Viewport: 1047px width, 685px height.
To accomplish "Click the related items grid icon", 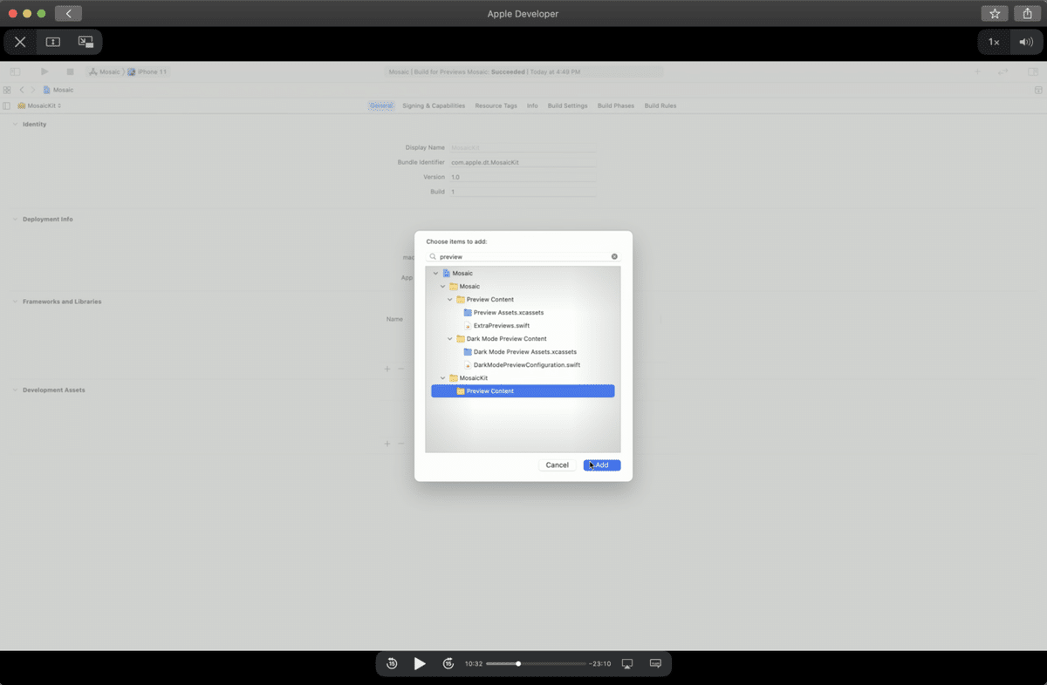I will point(7,90).
